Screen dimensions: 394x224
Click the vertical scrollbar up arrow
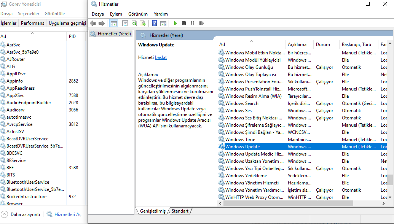click(x=390, y=44)
